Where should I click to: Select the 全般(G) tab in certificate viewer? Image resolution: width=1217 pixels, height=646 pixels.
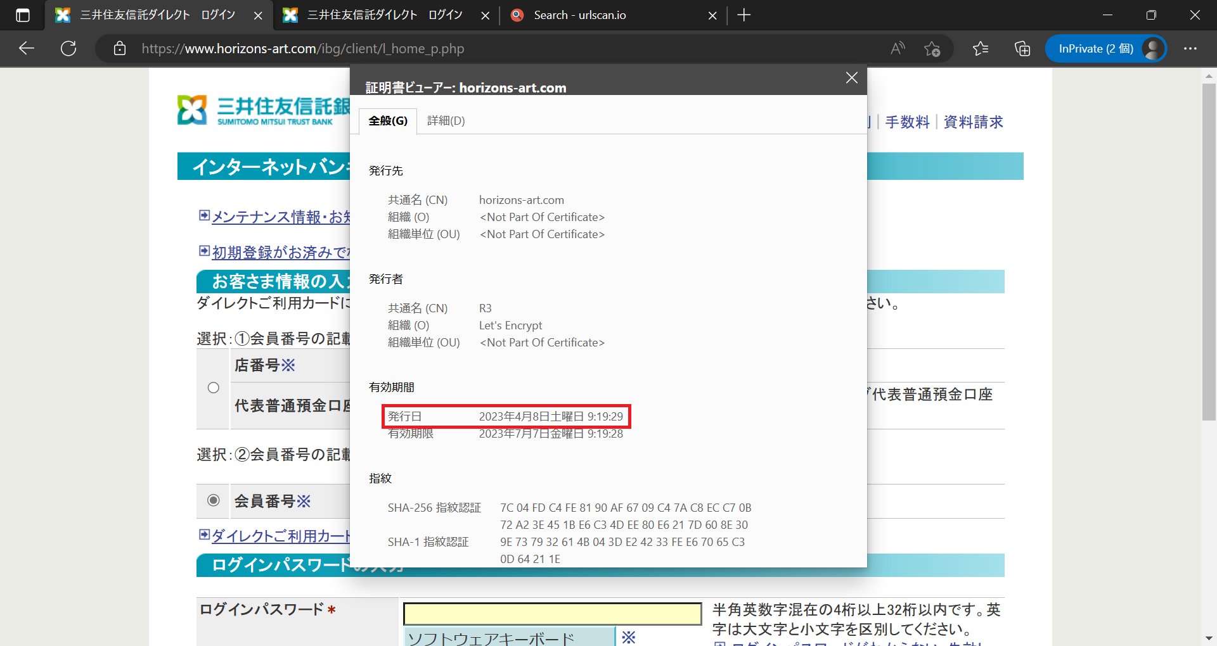tap(388, 121)
